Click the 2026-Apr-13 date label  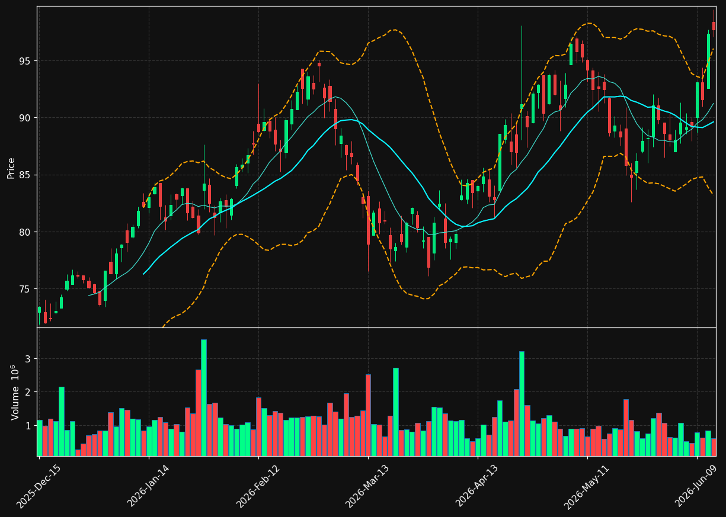tap(477, 487)
